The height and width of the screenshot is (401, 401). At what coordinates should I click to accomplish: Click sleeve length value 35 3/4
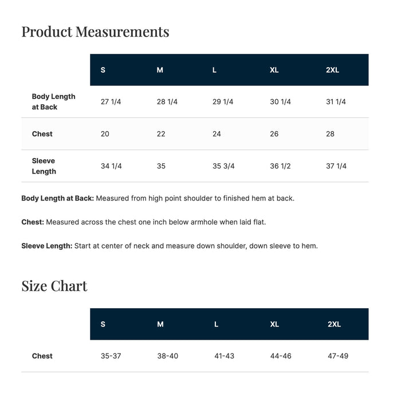pos(223,166)
